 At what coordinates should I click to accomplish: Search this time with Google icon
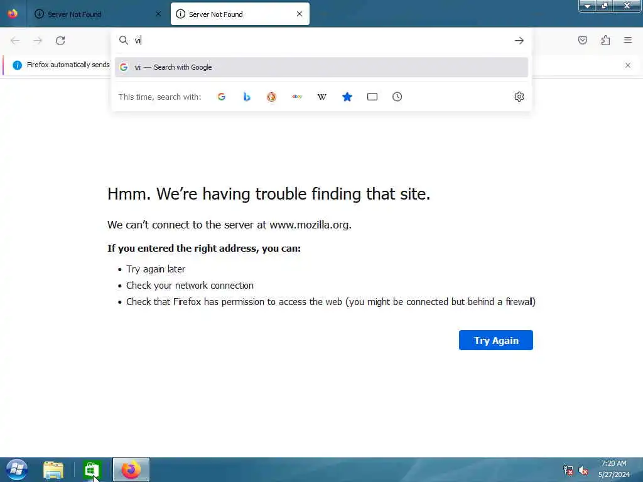222,97
